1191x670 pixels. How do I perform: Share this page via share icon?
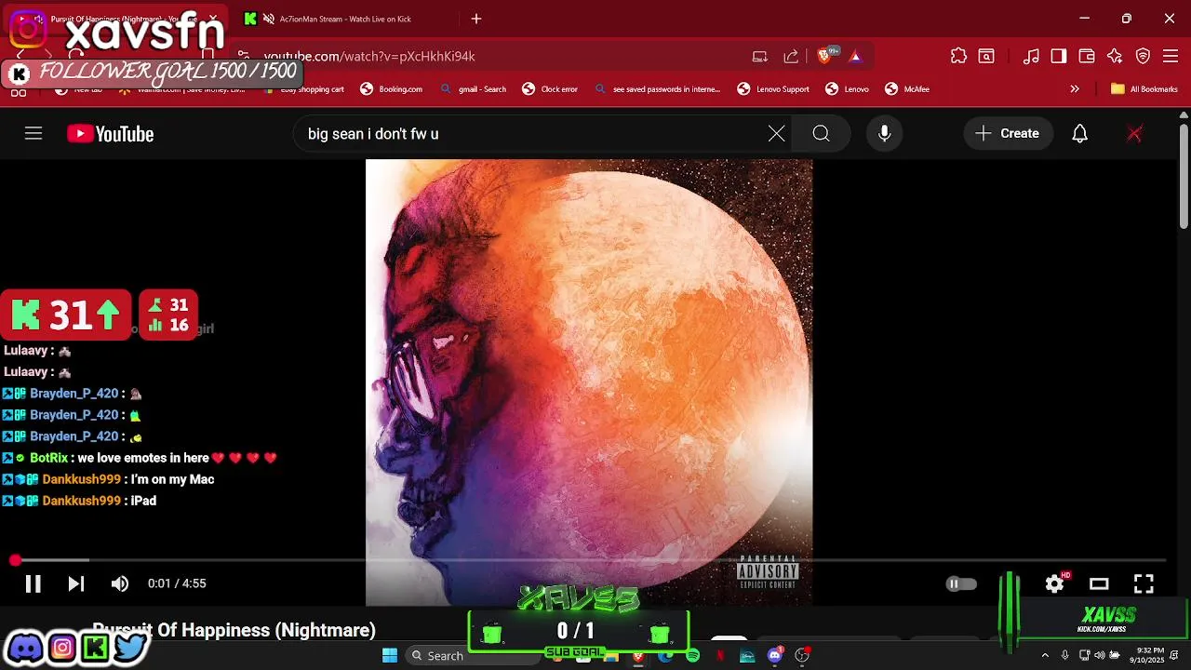pos(791,57)
